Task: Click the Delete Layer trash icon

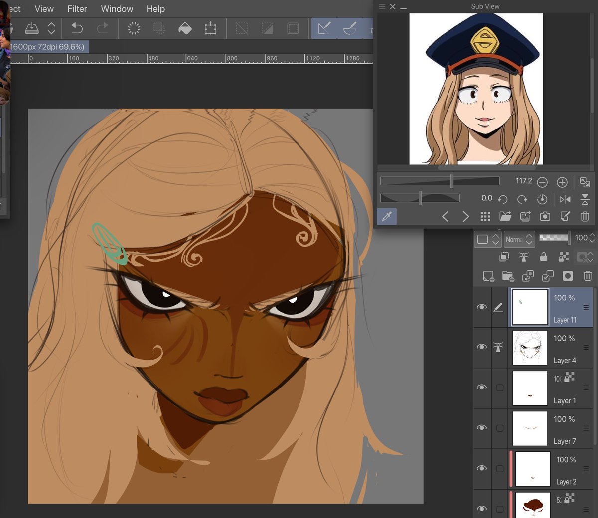Action: coord(588,276)
